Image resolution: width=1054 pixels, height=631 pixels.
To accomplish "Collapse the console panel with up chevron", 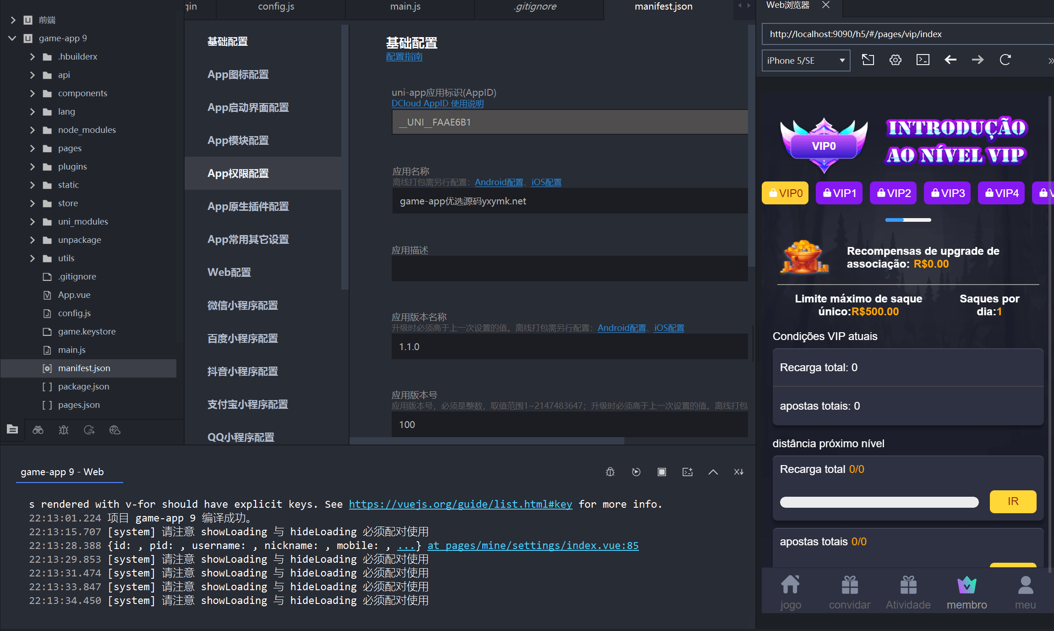I will pyautogui.click(x=713, y=472).
